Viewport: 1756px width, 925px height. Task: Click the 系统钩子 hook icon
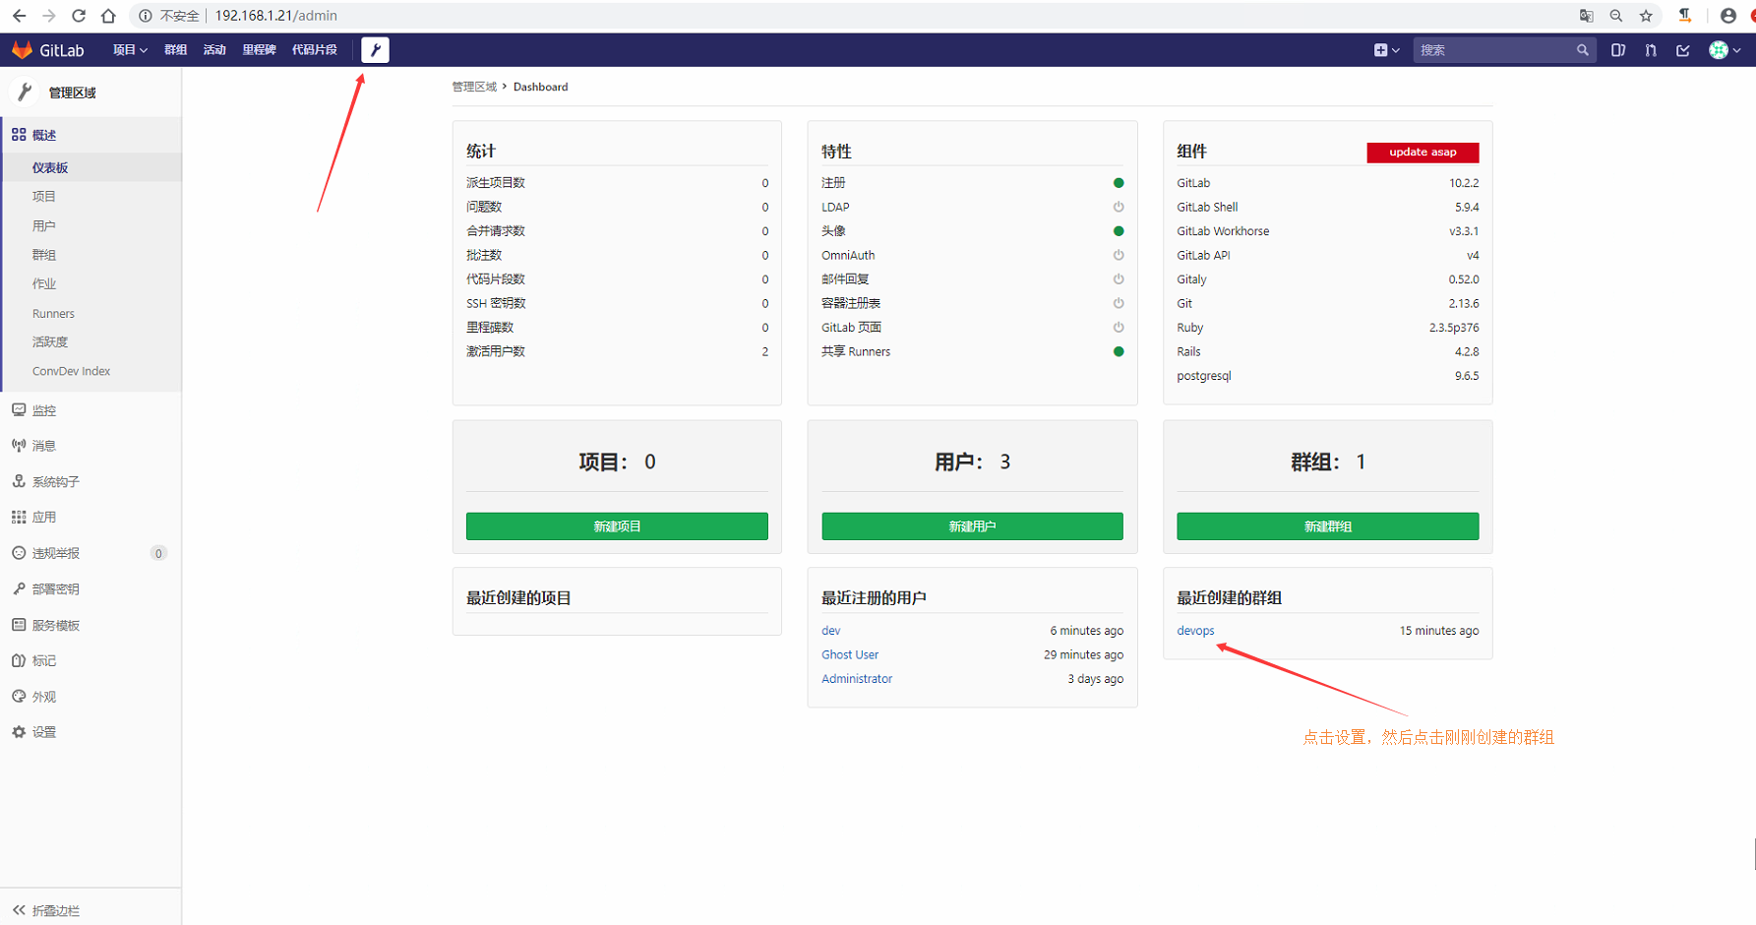[19, 481]
